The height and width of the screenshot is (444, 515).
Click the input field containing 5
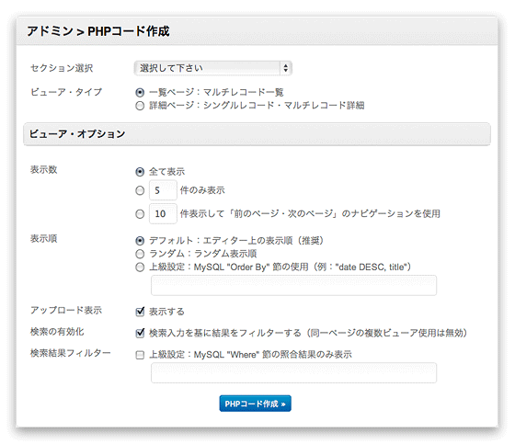point(163,190)
